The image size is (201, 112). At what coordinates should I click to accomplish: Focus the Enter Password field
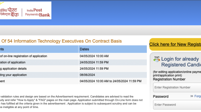[177, 105]
